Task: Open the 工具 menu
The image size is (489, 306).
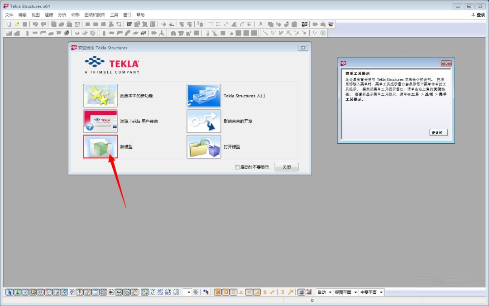Action: pos(114,15)
